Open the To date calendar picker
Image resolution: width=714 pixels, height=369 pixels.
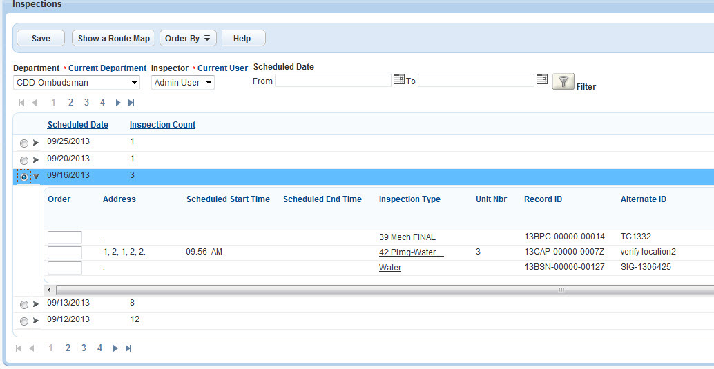coord(542,80)
